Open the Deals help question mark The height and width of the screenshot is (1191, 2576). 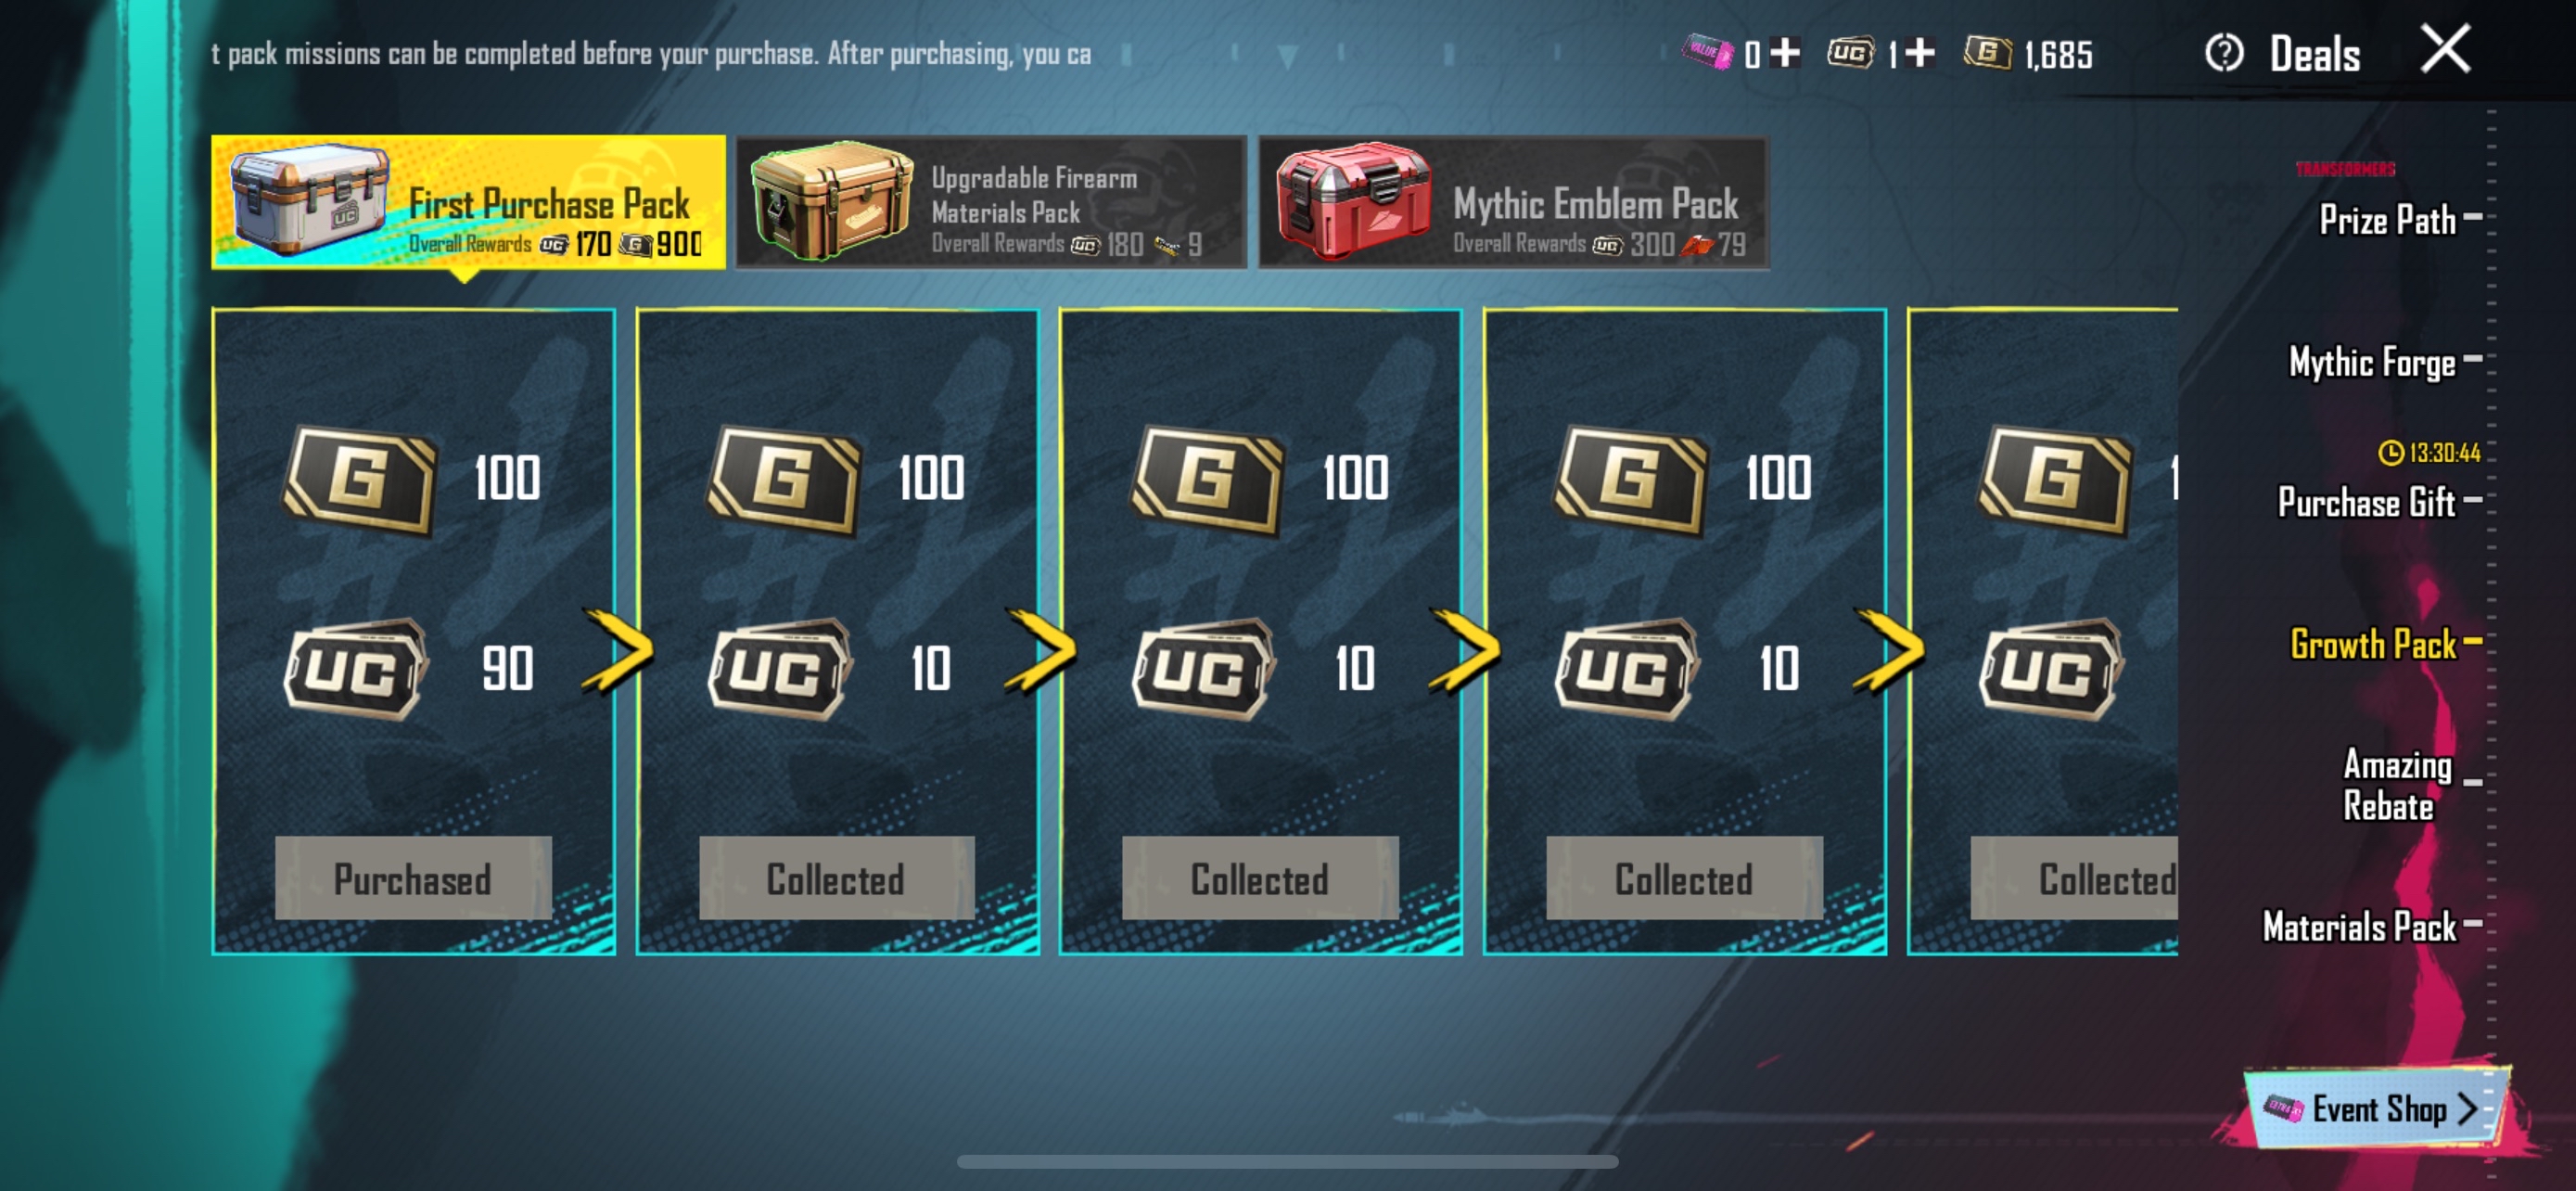pos(2224,53)
